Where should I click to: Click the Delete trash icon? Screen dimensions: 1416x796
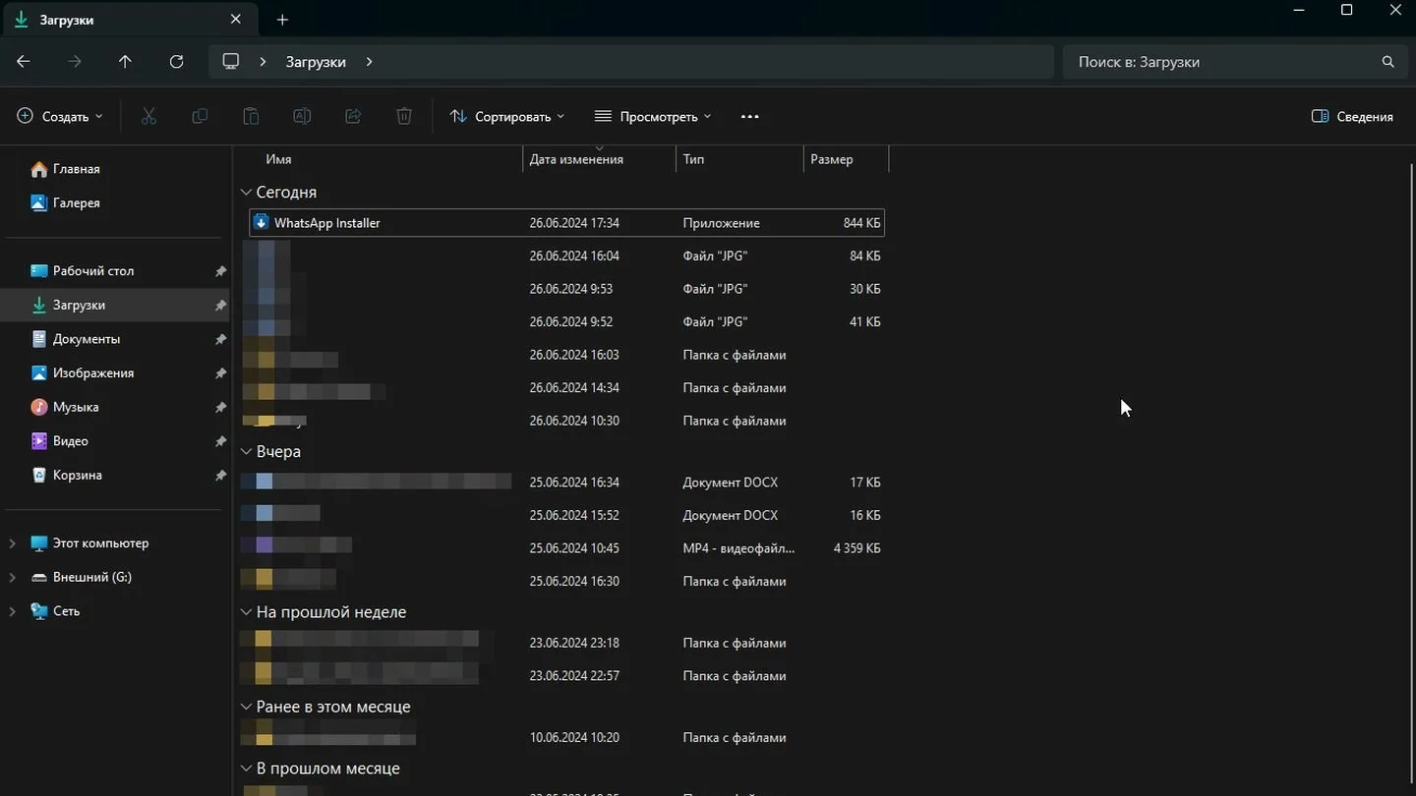[x=404, y=116]
